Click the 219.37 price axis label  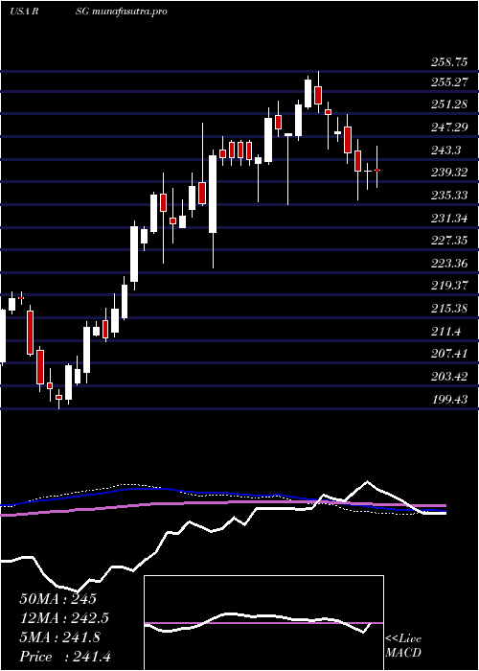tap(448, 286)
